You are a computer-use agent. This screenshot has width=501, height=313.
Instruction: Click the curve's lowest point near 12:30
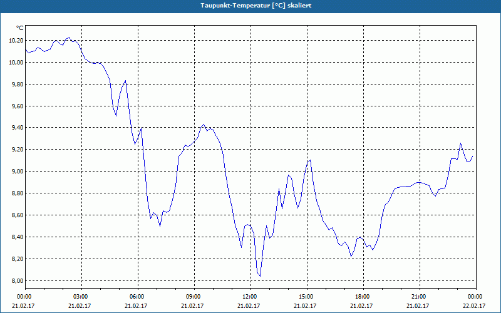pos(260,276)
